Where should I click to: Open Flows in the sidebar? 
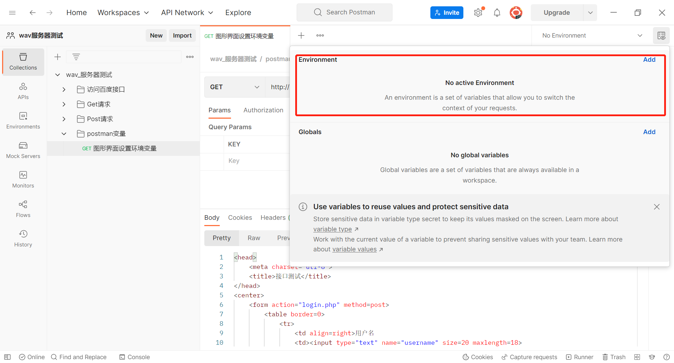pyautogui.click(x=23, y=209)
